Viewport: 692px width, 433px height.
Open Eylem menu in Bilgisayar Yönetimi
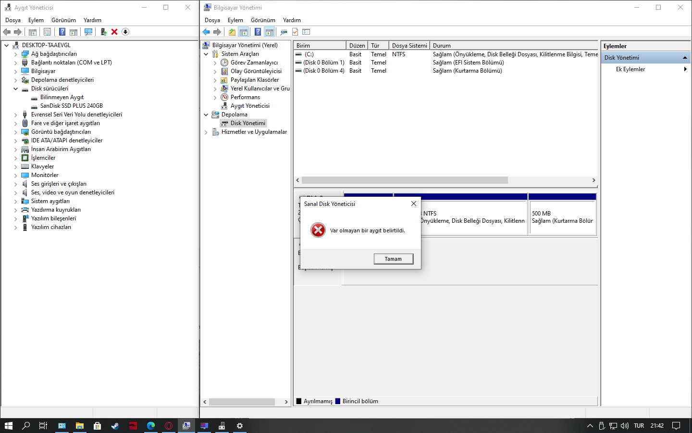point(235,20)
